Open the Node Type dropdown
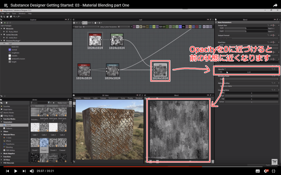The width and height of the screenshot is (281, 175). pos(91,27)
